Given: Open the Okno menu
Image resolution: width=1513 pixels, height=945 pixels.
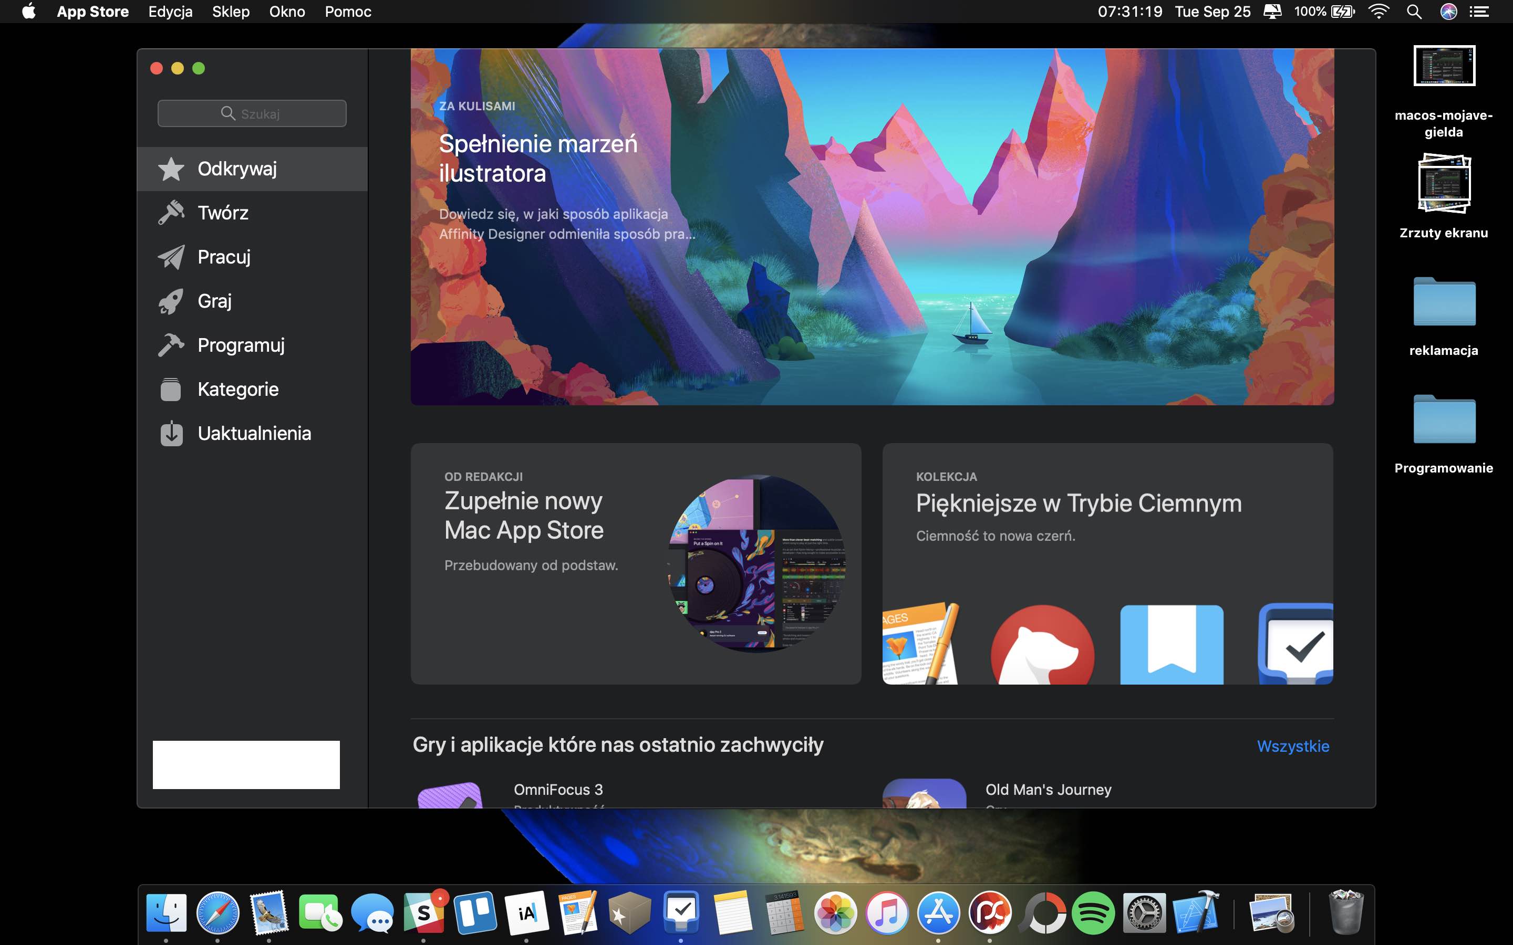Looking at the screenshot, I should click(x=287, y=11).
